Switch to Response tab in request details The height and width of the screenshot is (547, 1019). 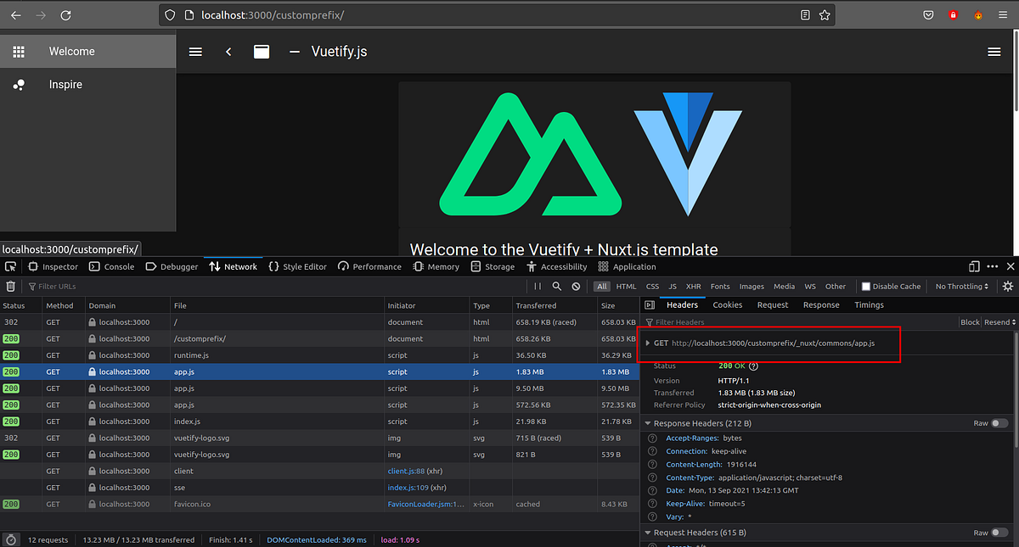click(x=821, y=305)
